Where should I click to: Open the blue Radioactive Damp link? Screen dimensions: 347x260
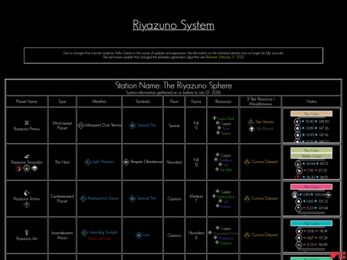103,198
